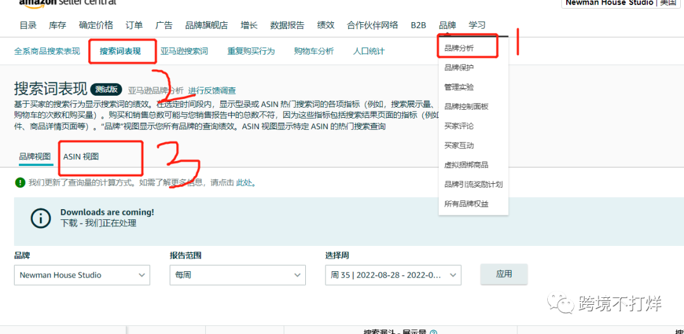The height and width of the screenshot is (334, 684).
Task: Click the Downloads are coming! heading
Action: pyautogui.click(x=107, y=212)
